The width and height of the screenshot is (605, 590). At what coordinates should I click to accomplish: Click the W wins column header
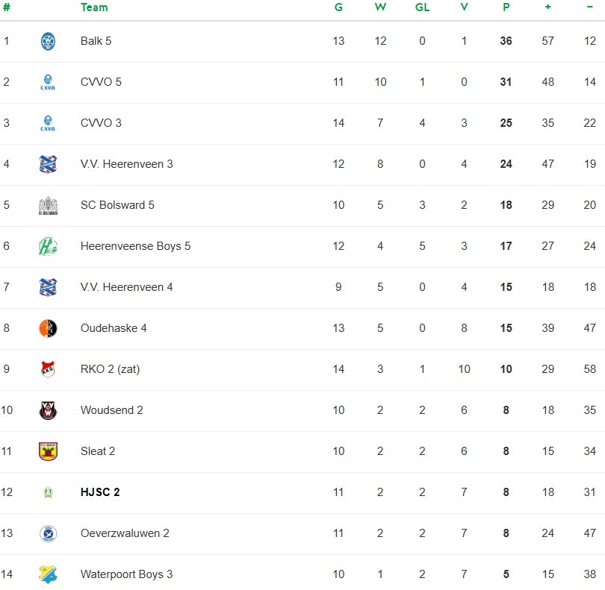(x=380, y=7)
